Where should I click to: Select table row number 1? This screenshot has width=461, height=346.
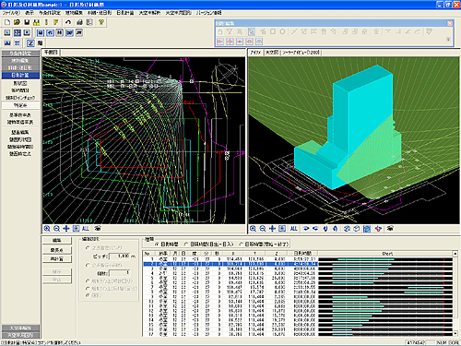pyautogui.click(x=230, y=259)
